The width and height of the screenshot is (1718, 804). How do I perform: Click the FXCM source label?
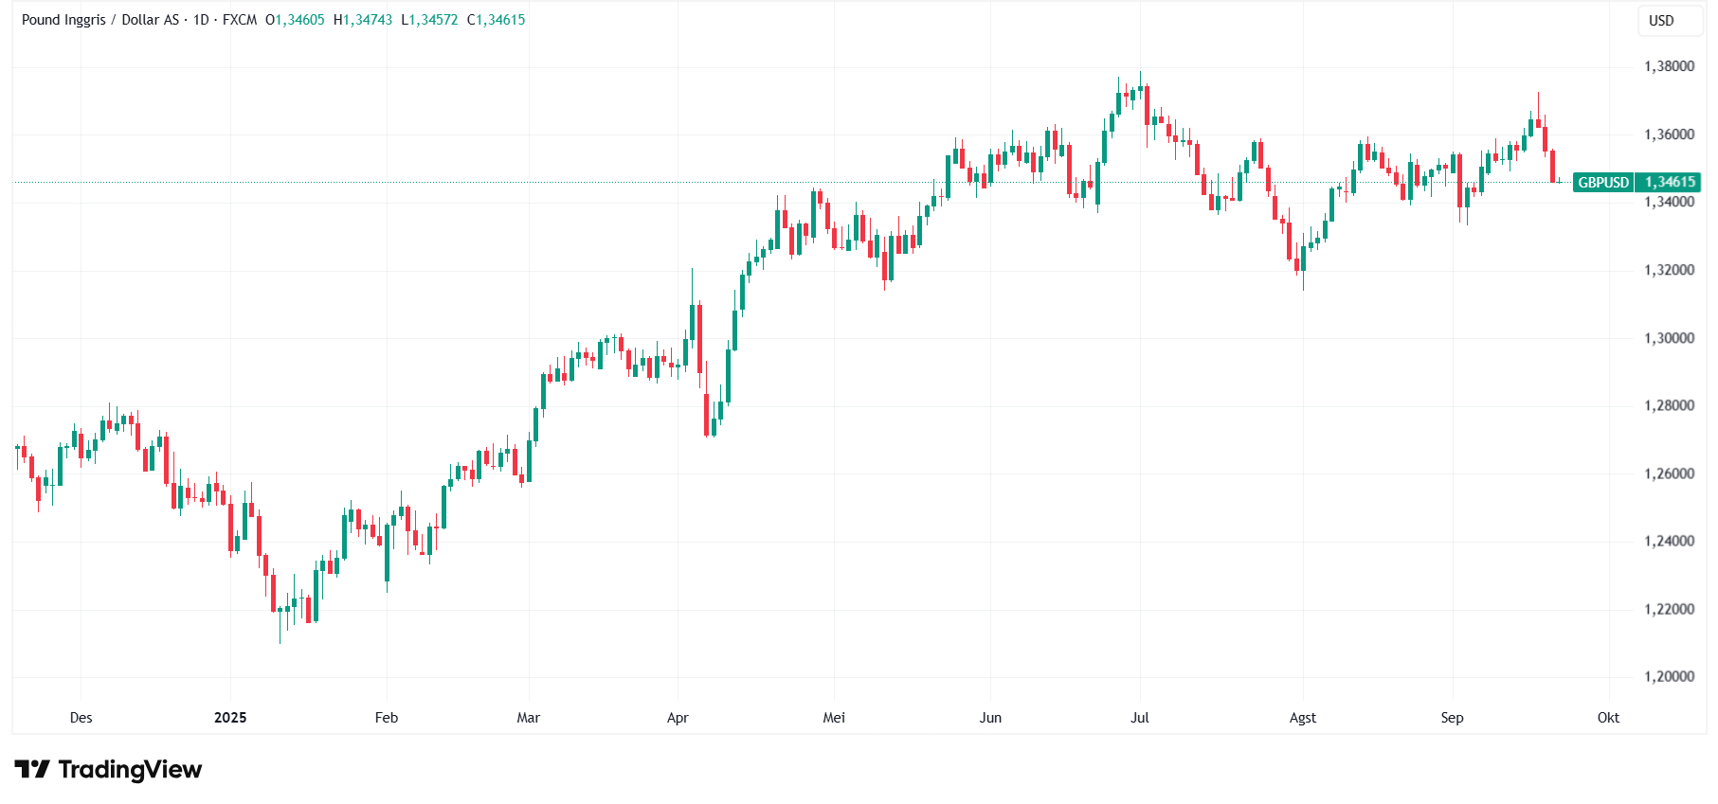[x=240, y=20]
